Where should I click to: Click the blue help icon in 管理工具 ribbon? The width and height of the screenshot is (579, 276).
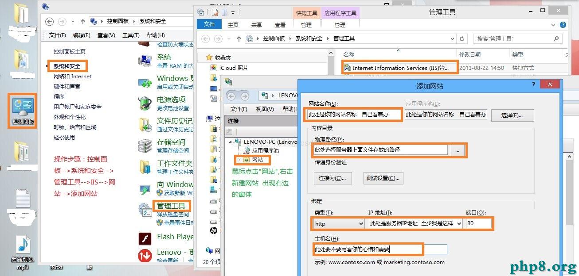click(563, 25)
